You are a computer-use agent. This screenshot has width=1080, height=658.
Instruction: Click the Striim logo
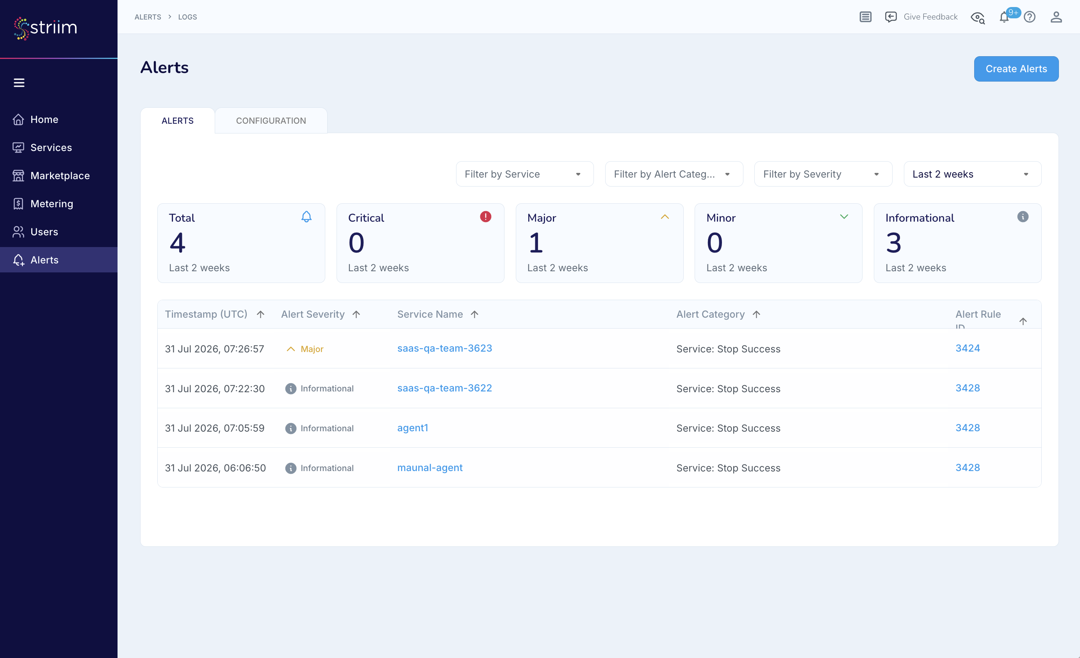coord(46,28)
